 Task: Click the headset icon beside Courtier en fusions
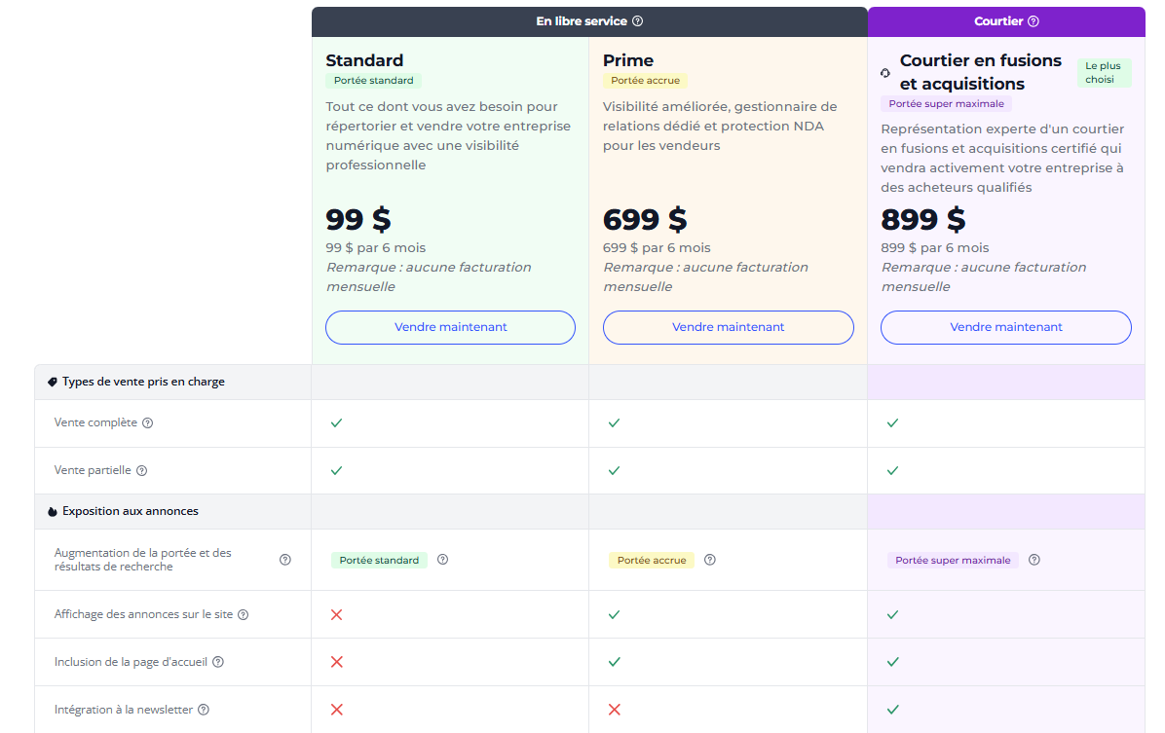tap(884, 73)
